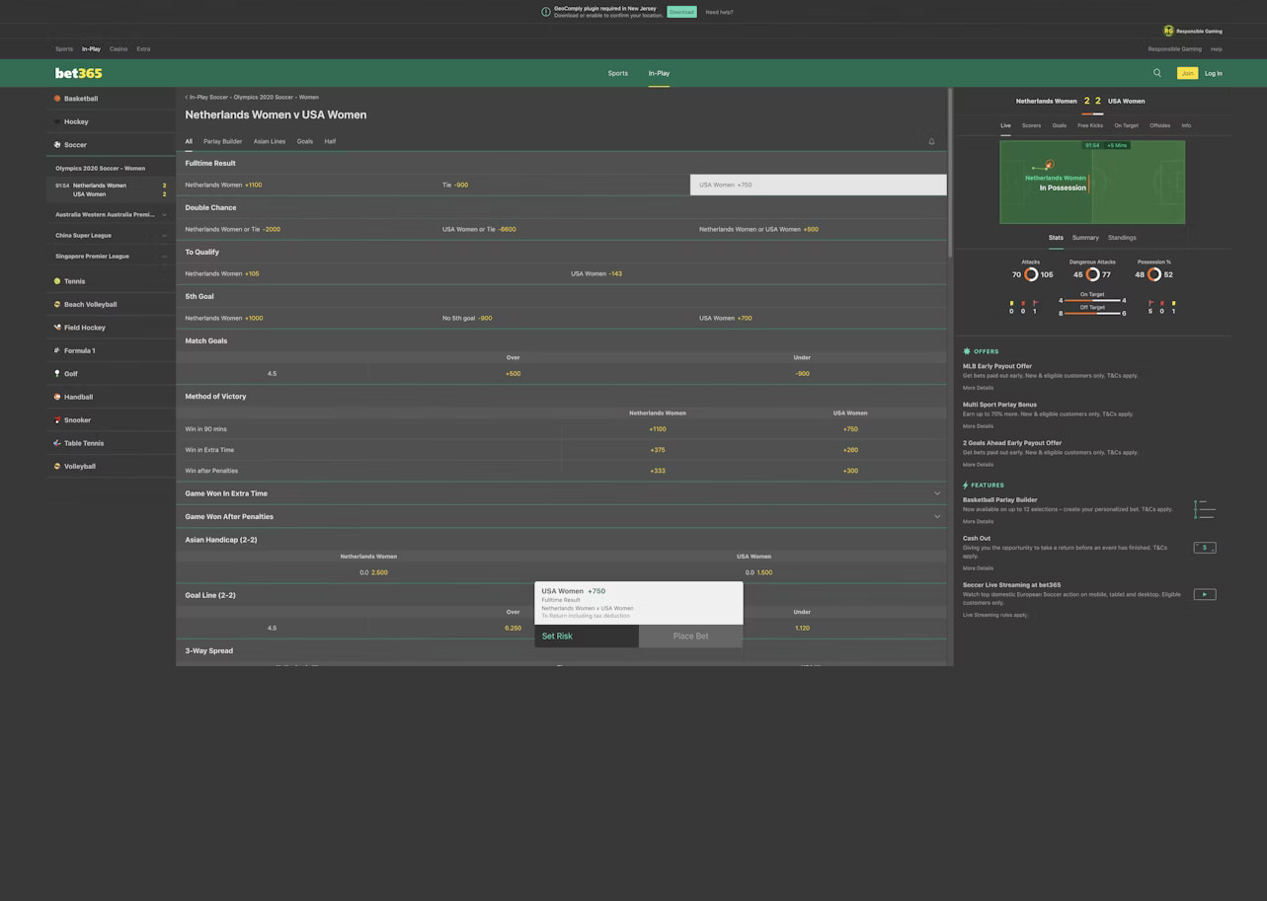Select the Hockey sport icon
The width and height of the screenshot is (1267, 901).
pyautogui.click(x=57, y=121)
